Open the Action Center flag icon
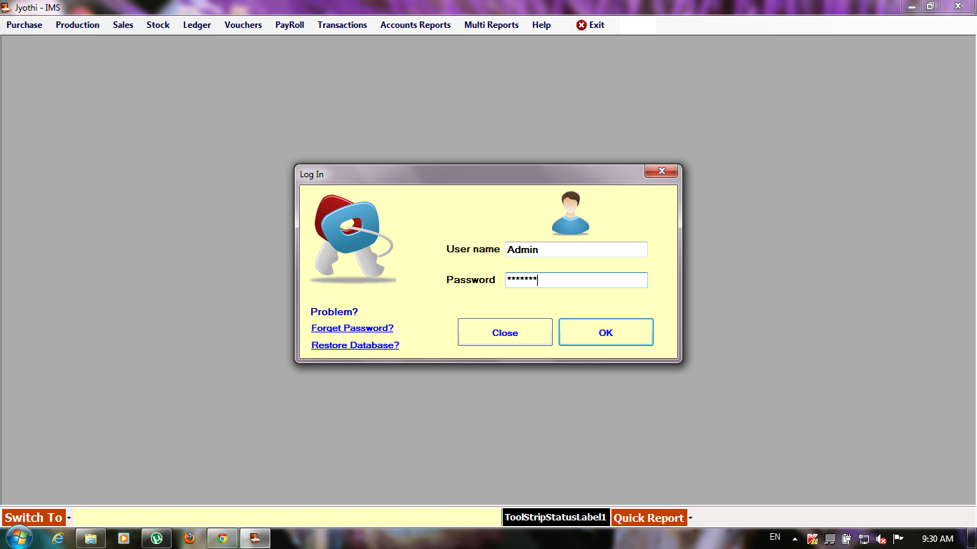The width and height of the screenshot is (977, 549). [898, 538]
